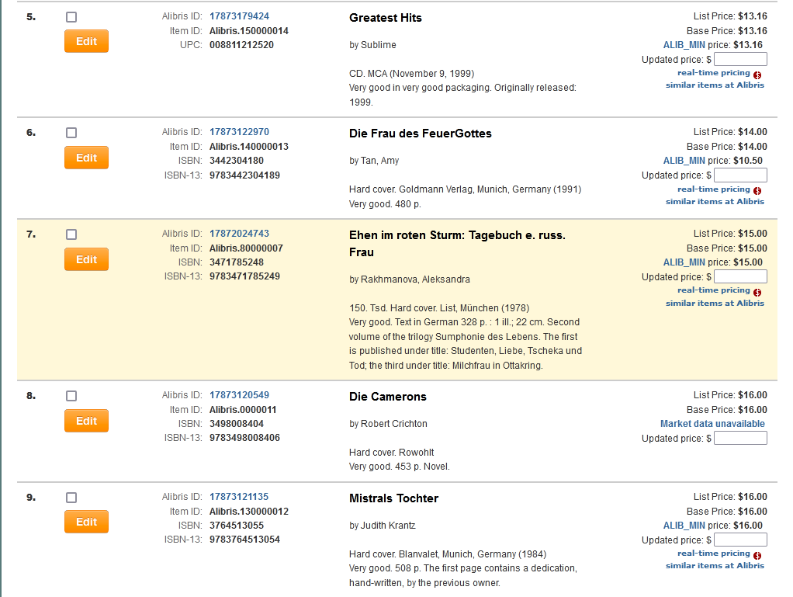
Task: Open similar items at Alibris for Mistrals Tochter
Action: click(x=715, y=566)
